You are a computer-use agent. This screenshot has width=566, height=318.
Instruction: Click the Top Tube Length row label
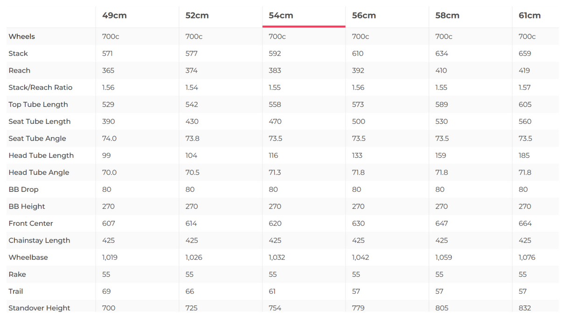tap(38, 104)
